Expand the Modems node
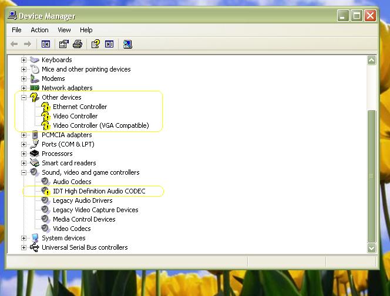 coord(23,79)
